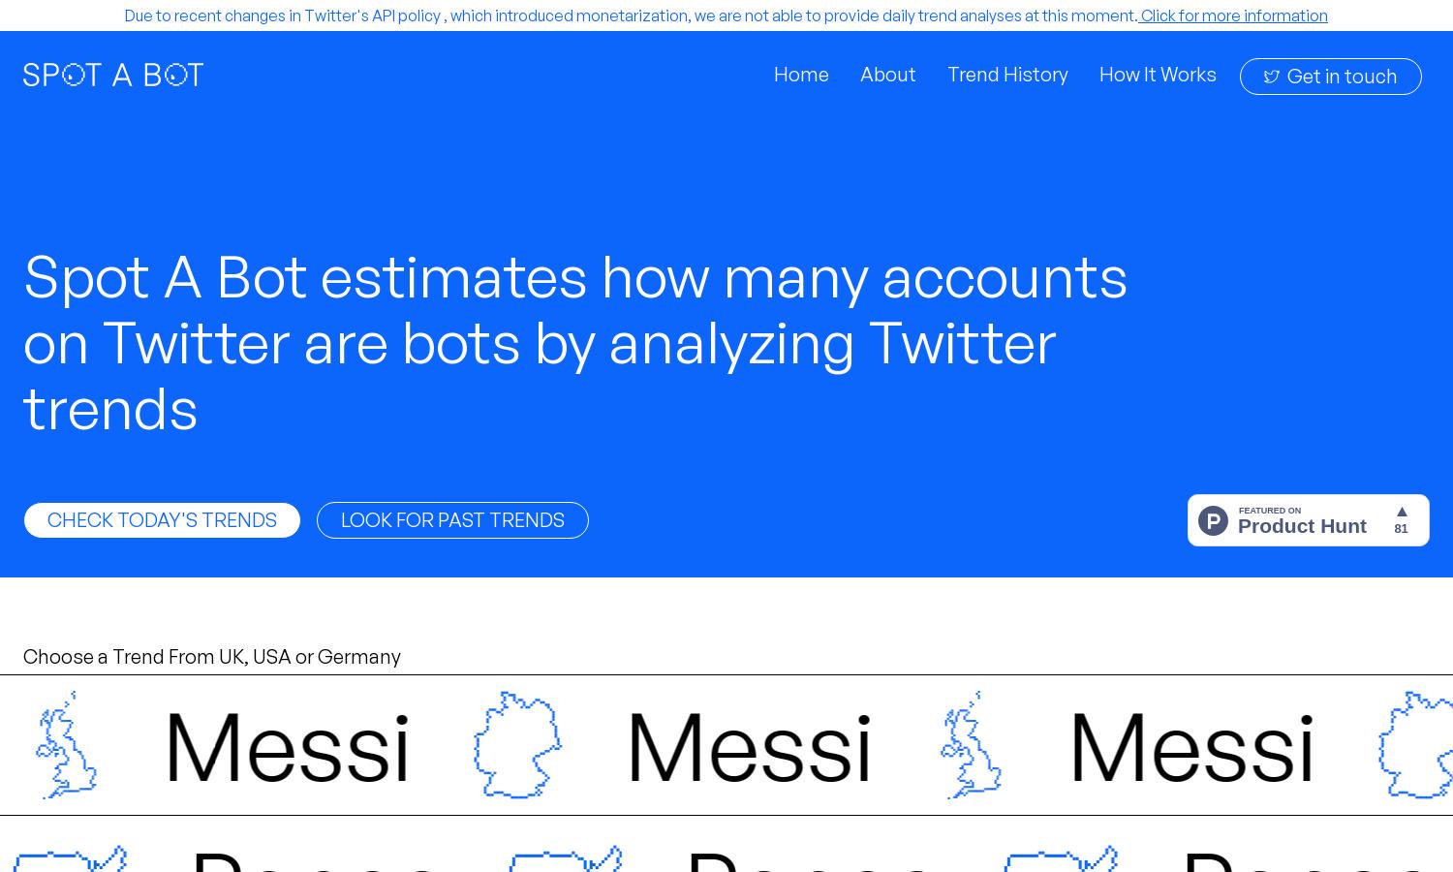
Task: Click the Spot A Bot logo
Action: 113,75
